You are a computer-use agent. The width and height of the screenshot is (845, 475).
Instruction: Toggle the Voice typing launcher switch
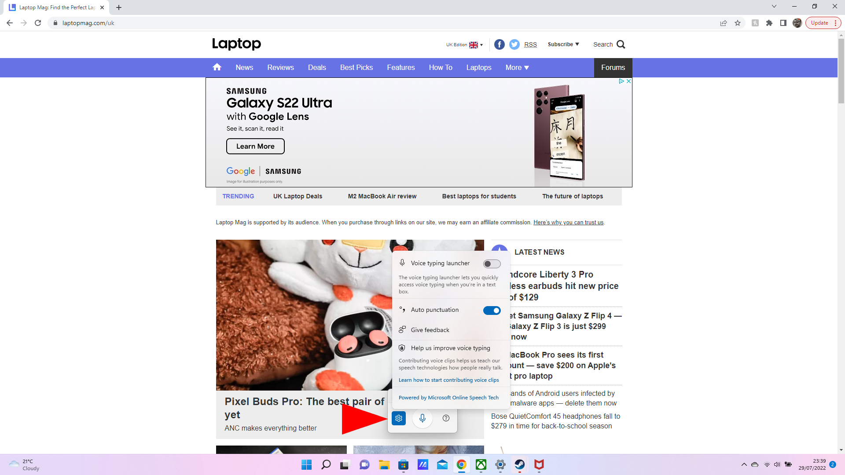point(492,263)
